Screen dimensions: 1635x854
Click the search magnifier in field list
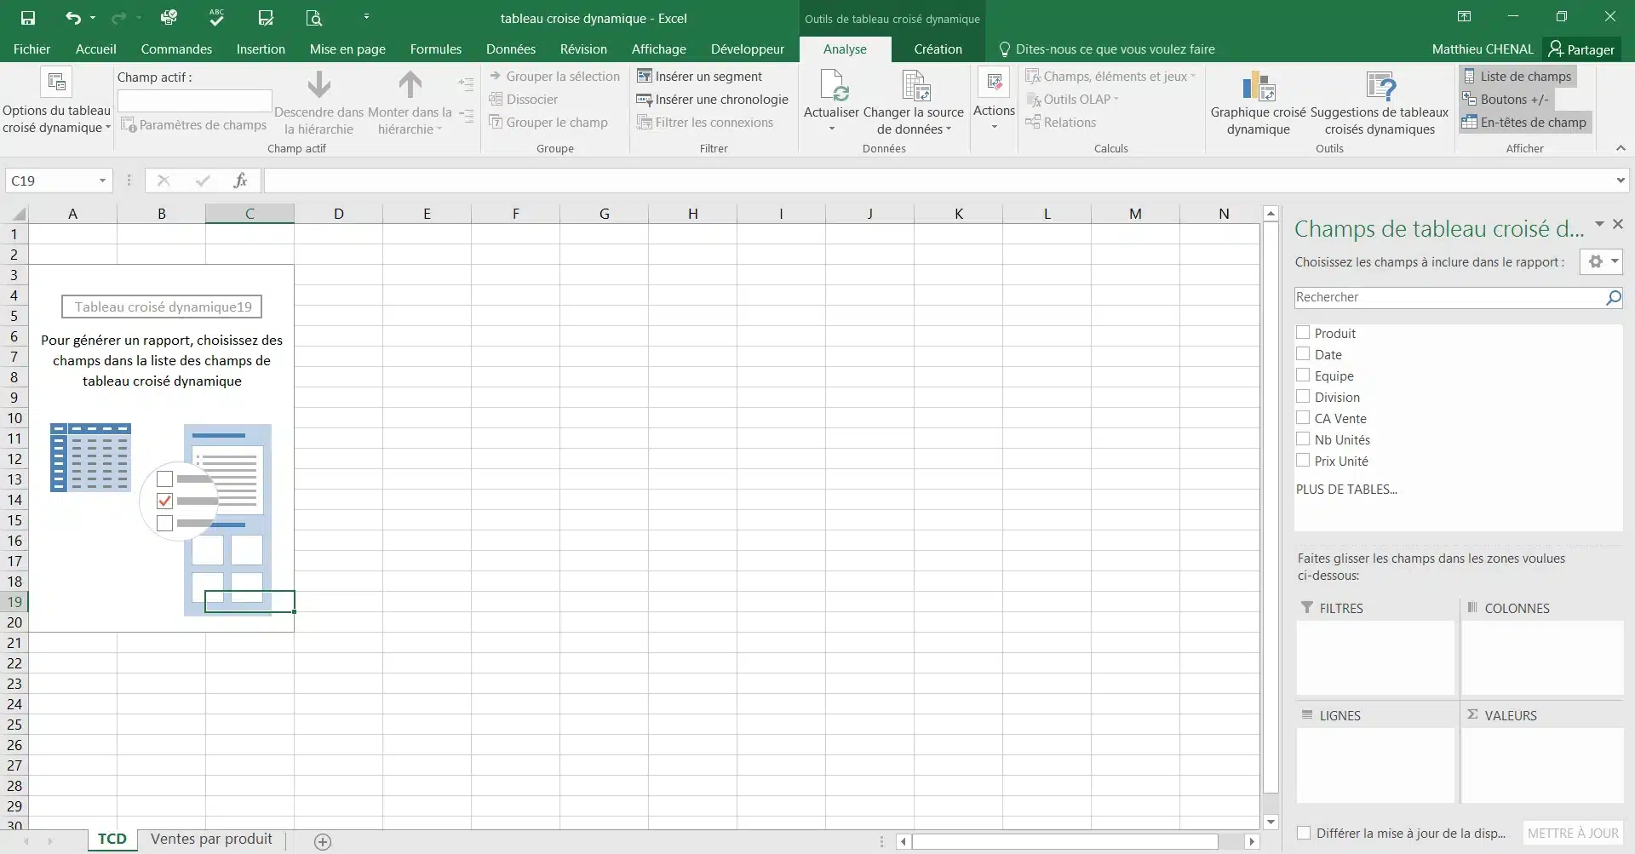[x=1613, y=297]
